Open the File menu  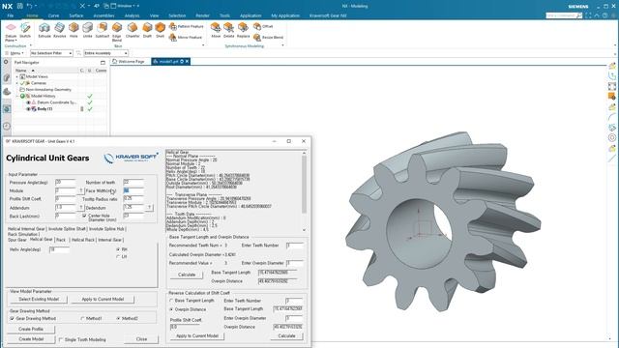click(x=11, y=15)
